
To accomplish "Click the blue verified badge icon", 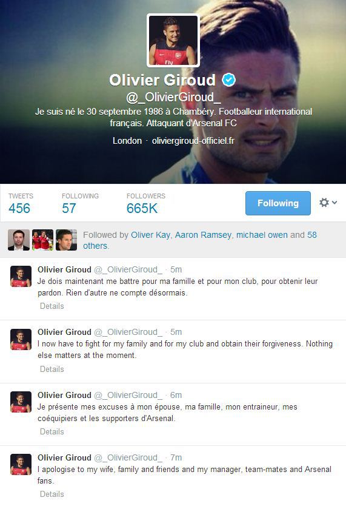I will pyautogui.click(x=228, y=79).
